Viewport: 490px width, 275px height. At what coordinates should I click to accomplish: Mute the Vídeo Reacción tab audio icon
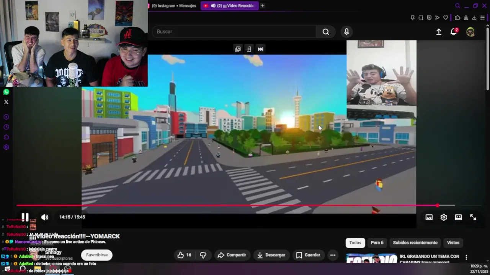click(x=213, y=6)
